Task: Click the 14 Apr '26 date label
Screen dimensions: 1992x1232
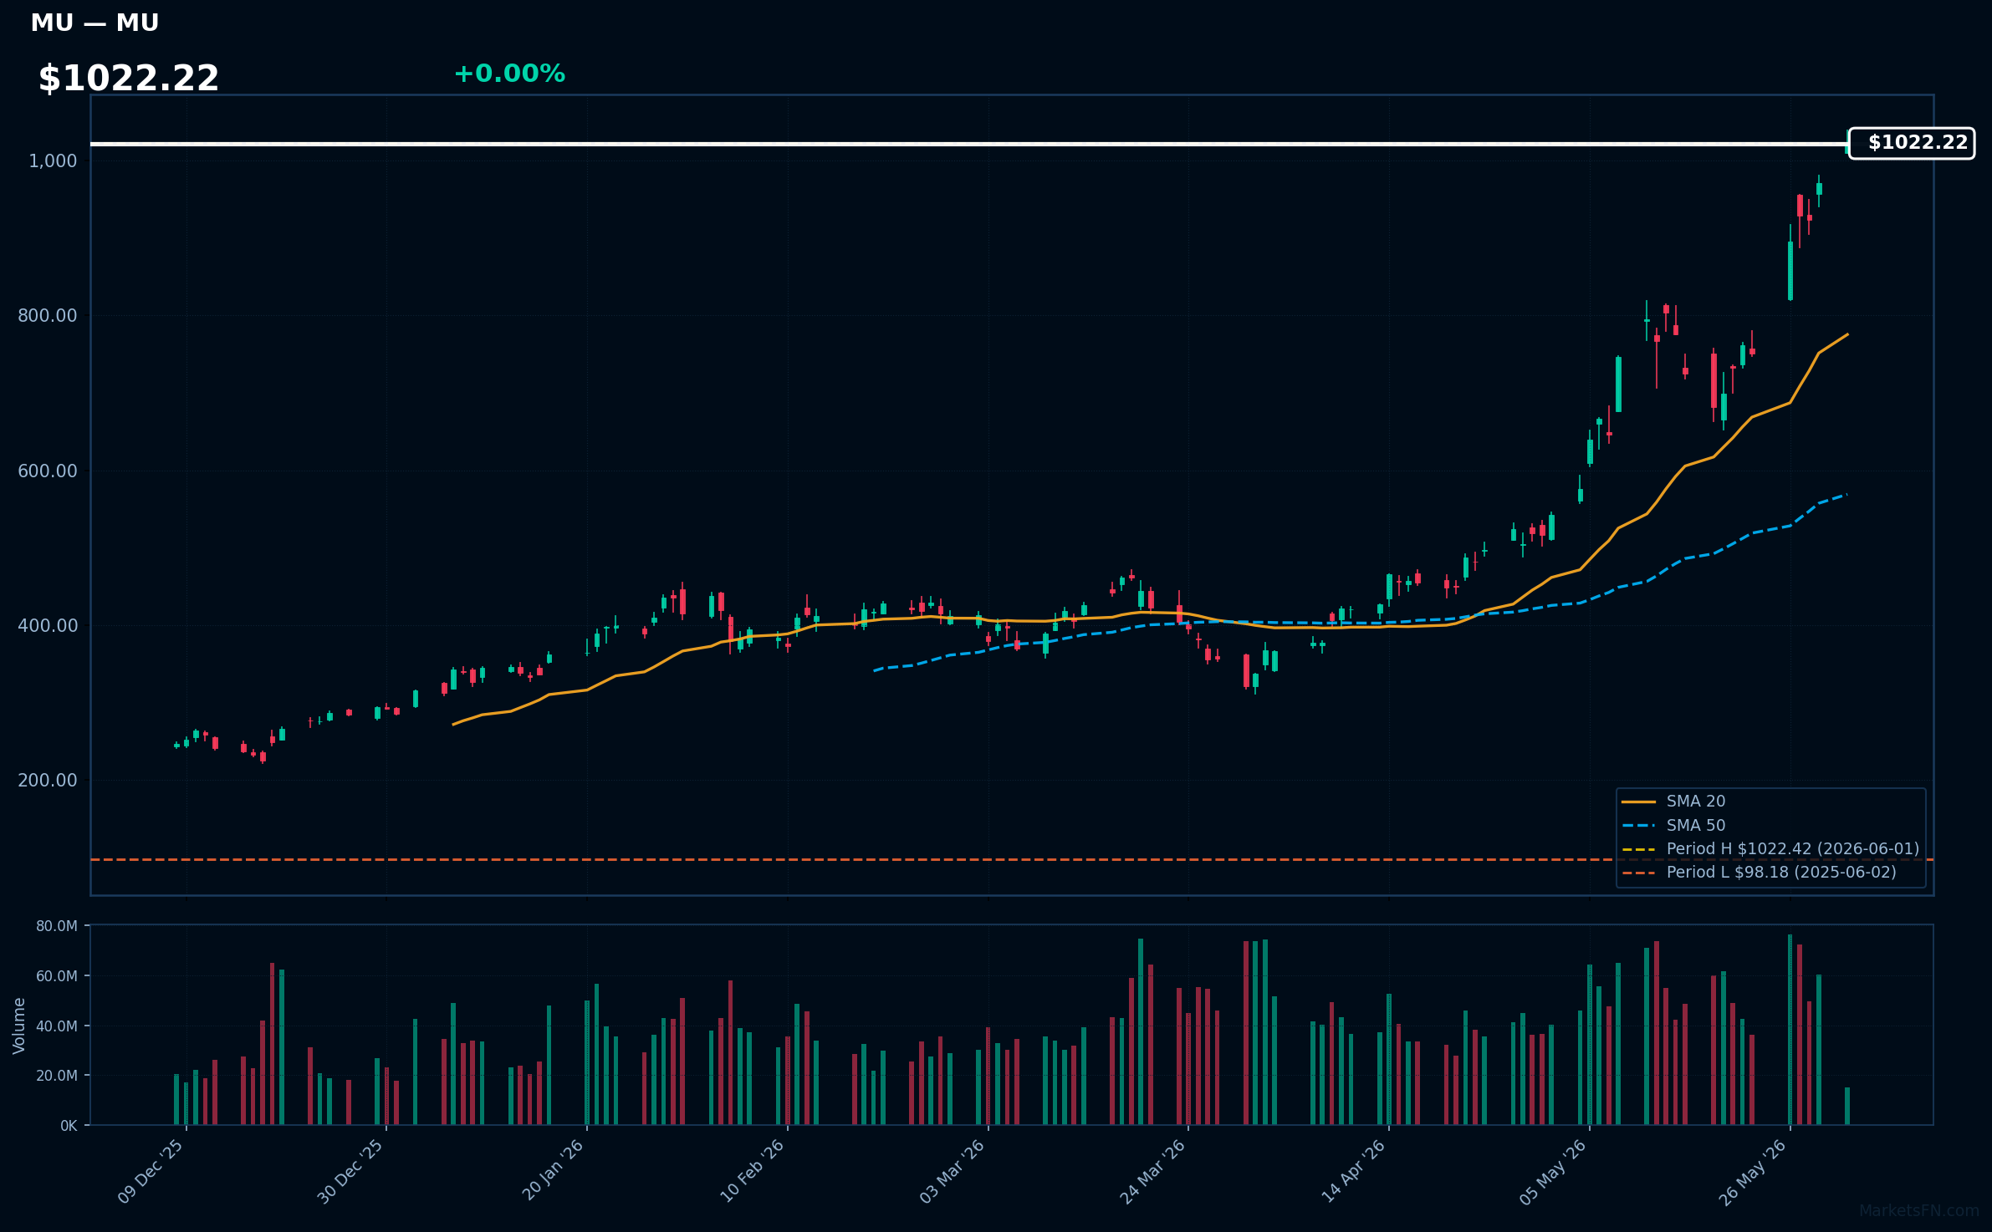Action: (x=1354, y=1171)
